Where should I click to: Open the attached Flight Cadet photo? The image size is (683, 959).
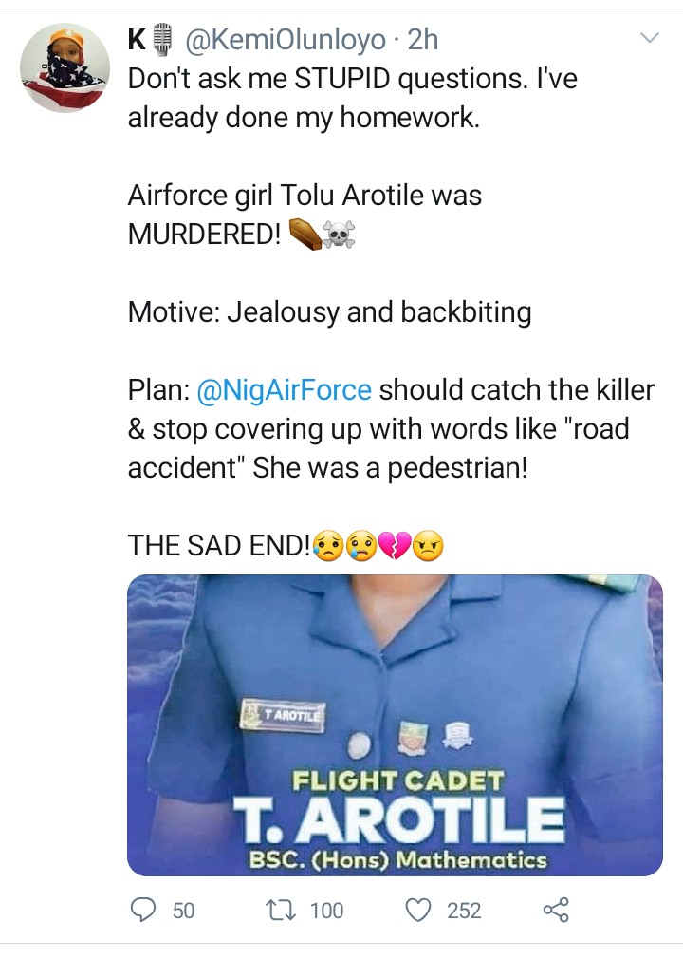coord(395,724)
